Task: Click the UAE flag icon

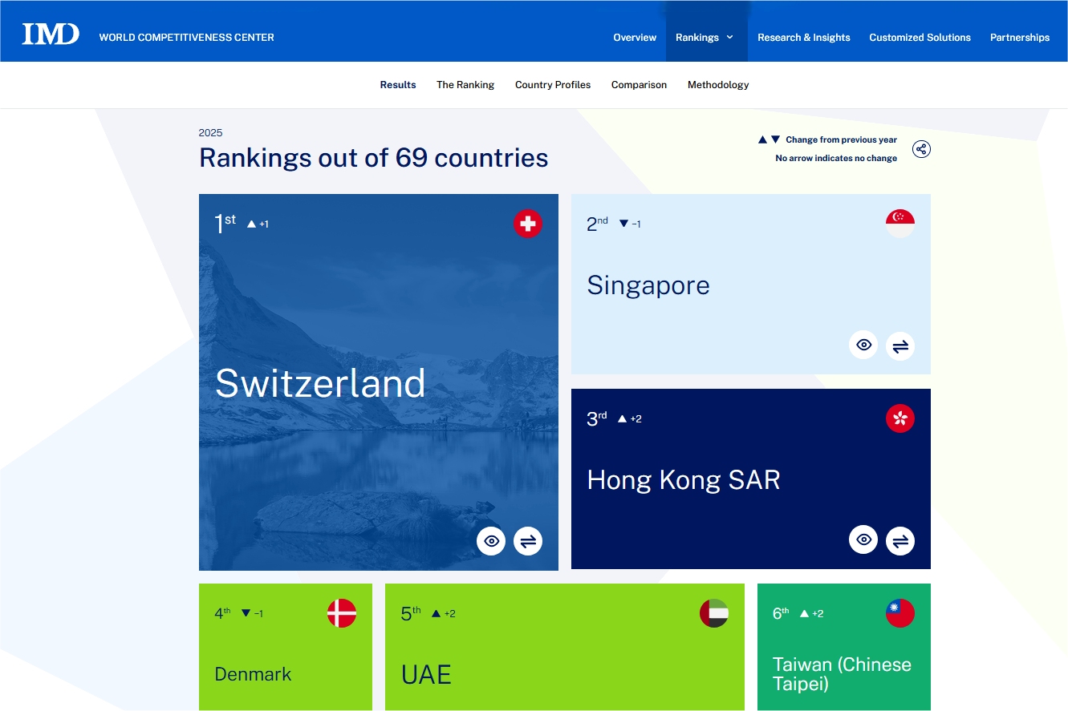Action: [x=714, y=613]
